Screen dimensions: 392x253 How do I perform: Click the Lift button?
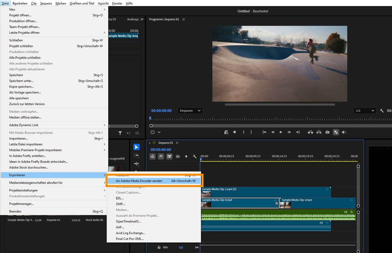(310, 132)
